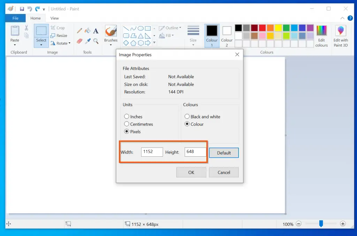
Task: Activate the Colour picker eyedropper
Action: point(88,41)
